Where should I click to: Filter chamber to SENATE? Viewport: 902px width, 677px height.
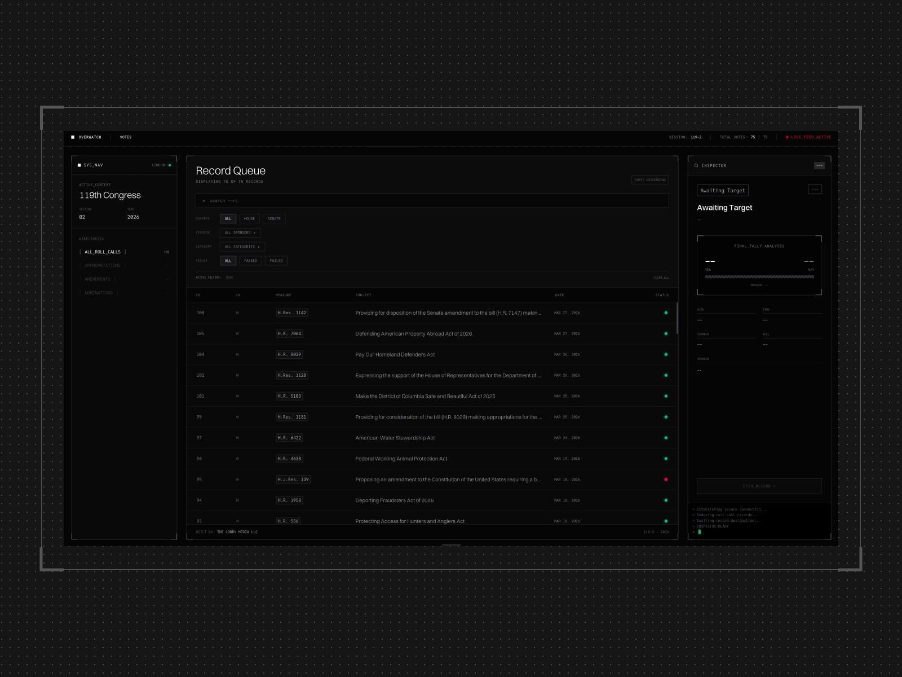[x=274, y=218]
